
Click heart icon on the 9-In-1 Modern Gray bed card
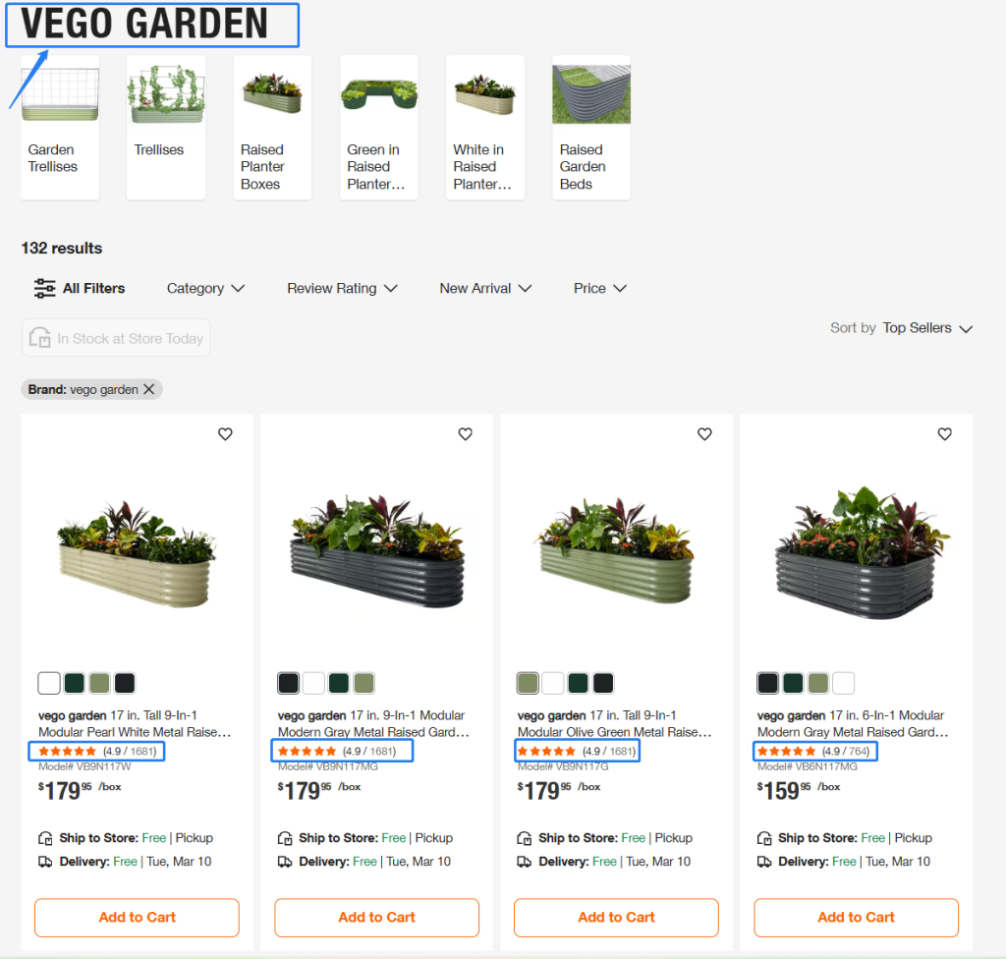[465, 434]
